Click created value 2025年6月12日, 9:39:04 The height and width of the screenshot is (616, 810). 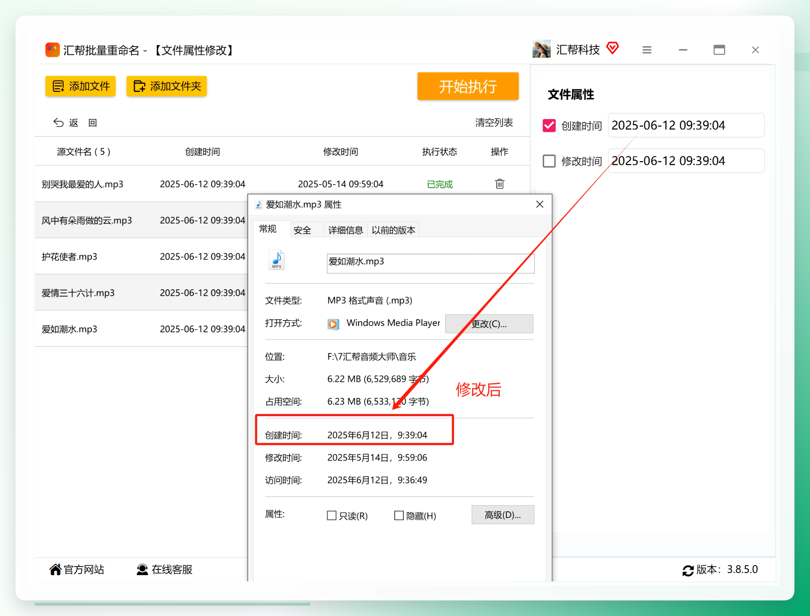(377, 435)
